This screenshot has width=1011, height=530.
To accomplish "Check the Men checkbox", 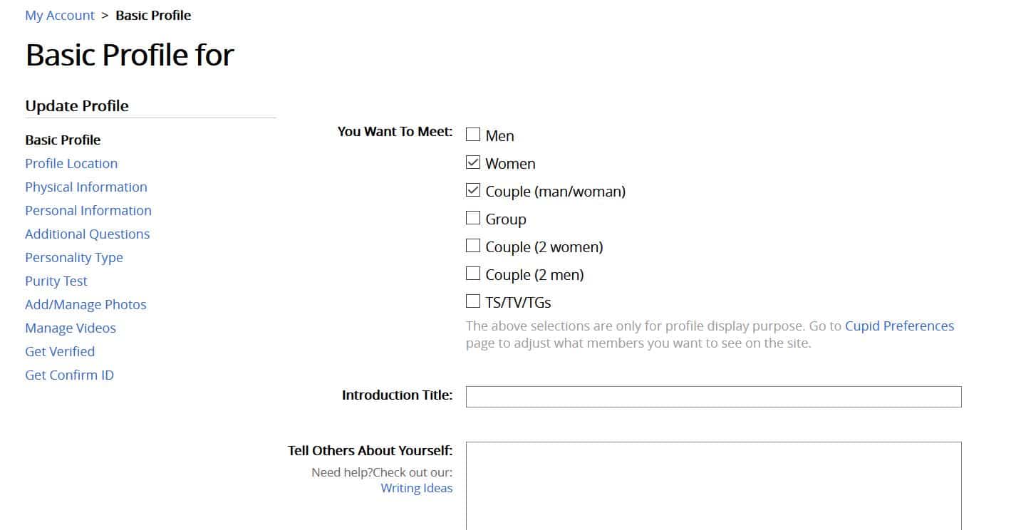I will pos(473,135).
